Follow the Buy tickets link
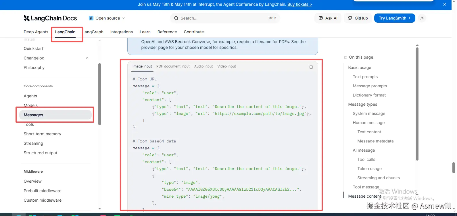Viewport: 457px width, 216px height. click(299, 4)
